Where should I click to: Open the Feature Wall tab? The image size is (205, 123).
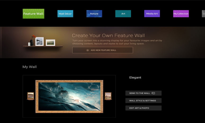[33, 14]
